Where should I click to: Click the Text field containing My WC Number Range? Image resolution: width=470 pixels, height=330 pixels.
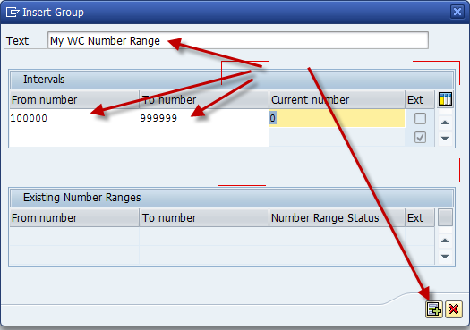tap(238, 40)
